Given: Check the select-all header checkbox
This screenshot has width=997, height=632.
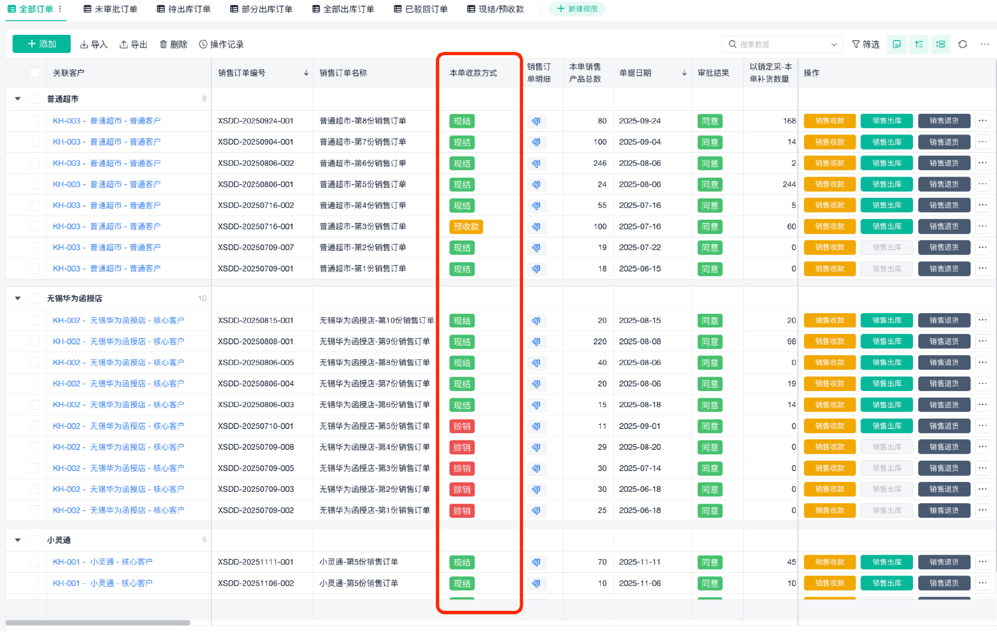Looking at the screenshot, I should (x=35, y=73).
